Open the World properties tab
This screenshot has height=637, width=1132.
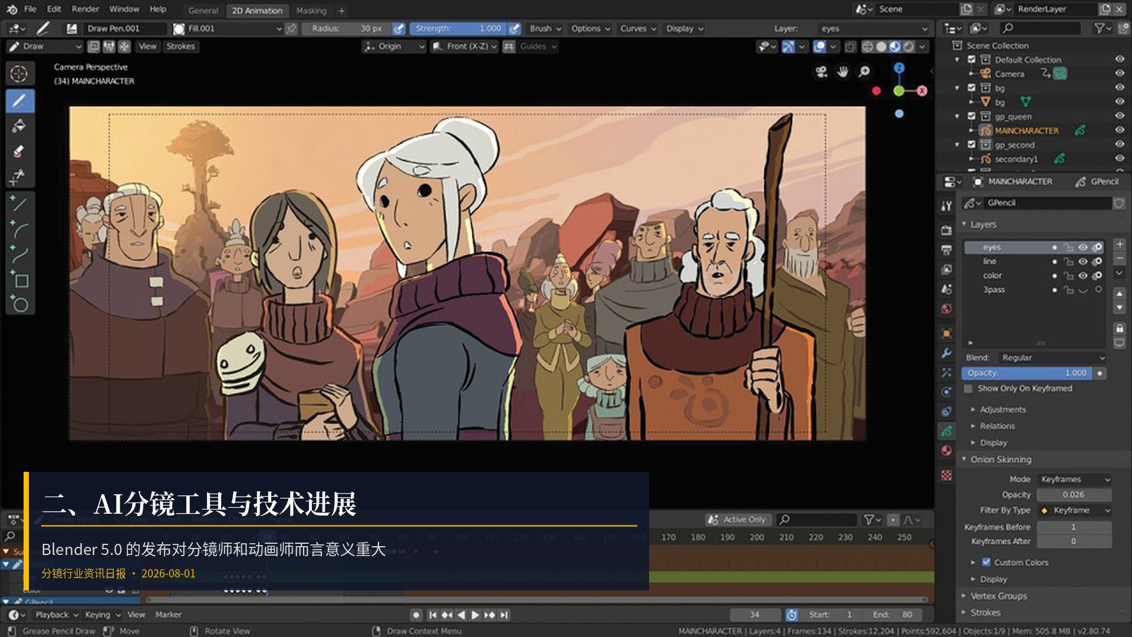pyautogui.click(x=947, y=309)
